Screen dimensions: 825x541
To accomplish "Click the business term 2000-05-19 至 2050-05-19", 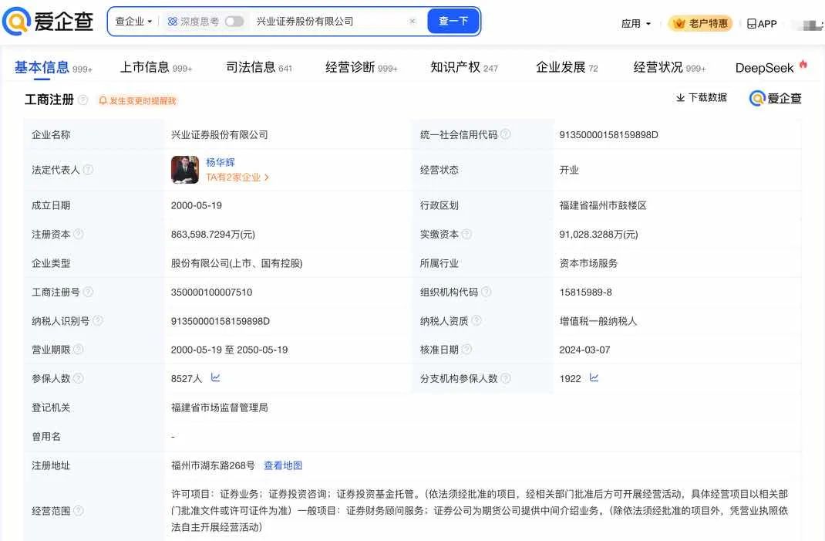I will [x=230, y=350].
